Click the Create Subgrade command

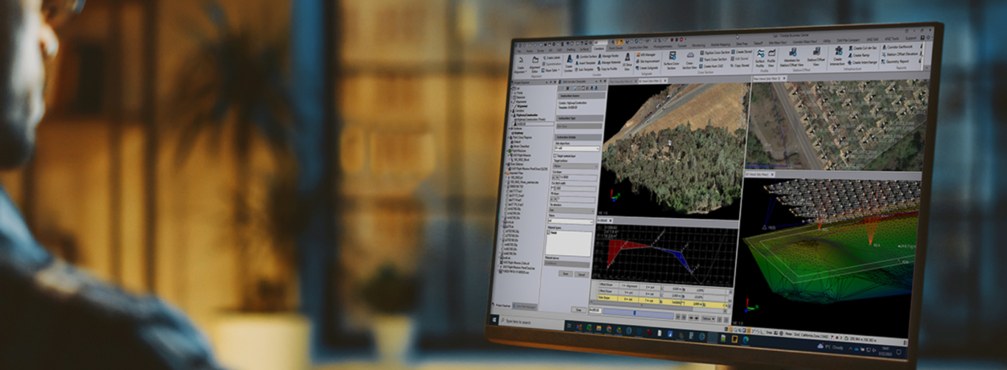point(646,68)
